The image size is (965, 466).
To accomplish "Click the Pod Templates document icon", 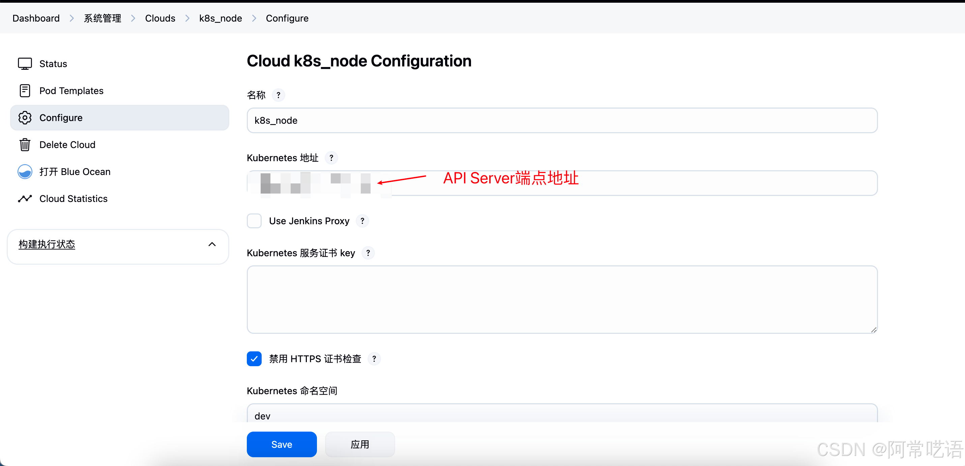I will (x=25, y=91).
